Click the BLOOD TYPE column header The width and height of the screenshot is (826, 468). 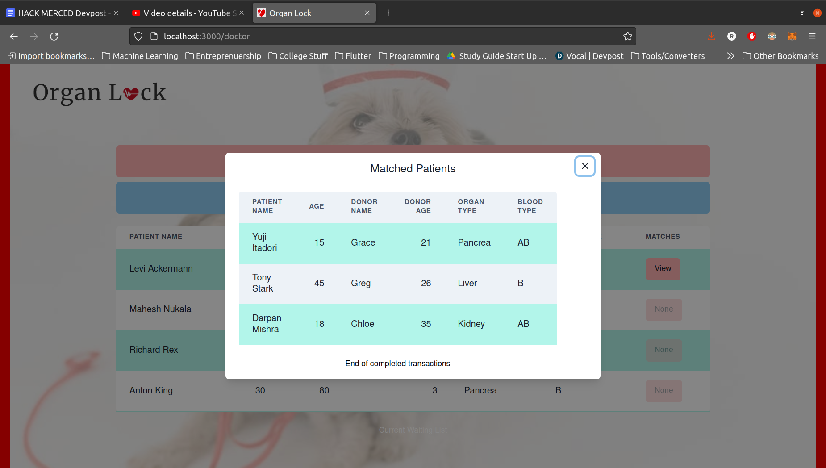pos(530,206)
